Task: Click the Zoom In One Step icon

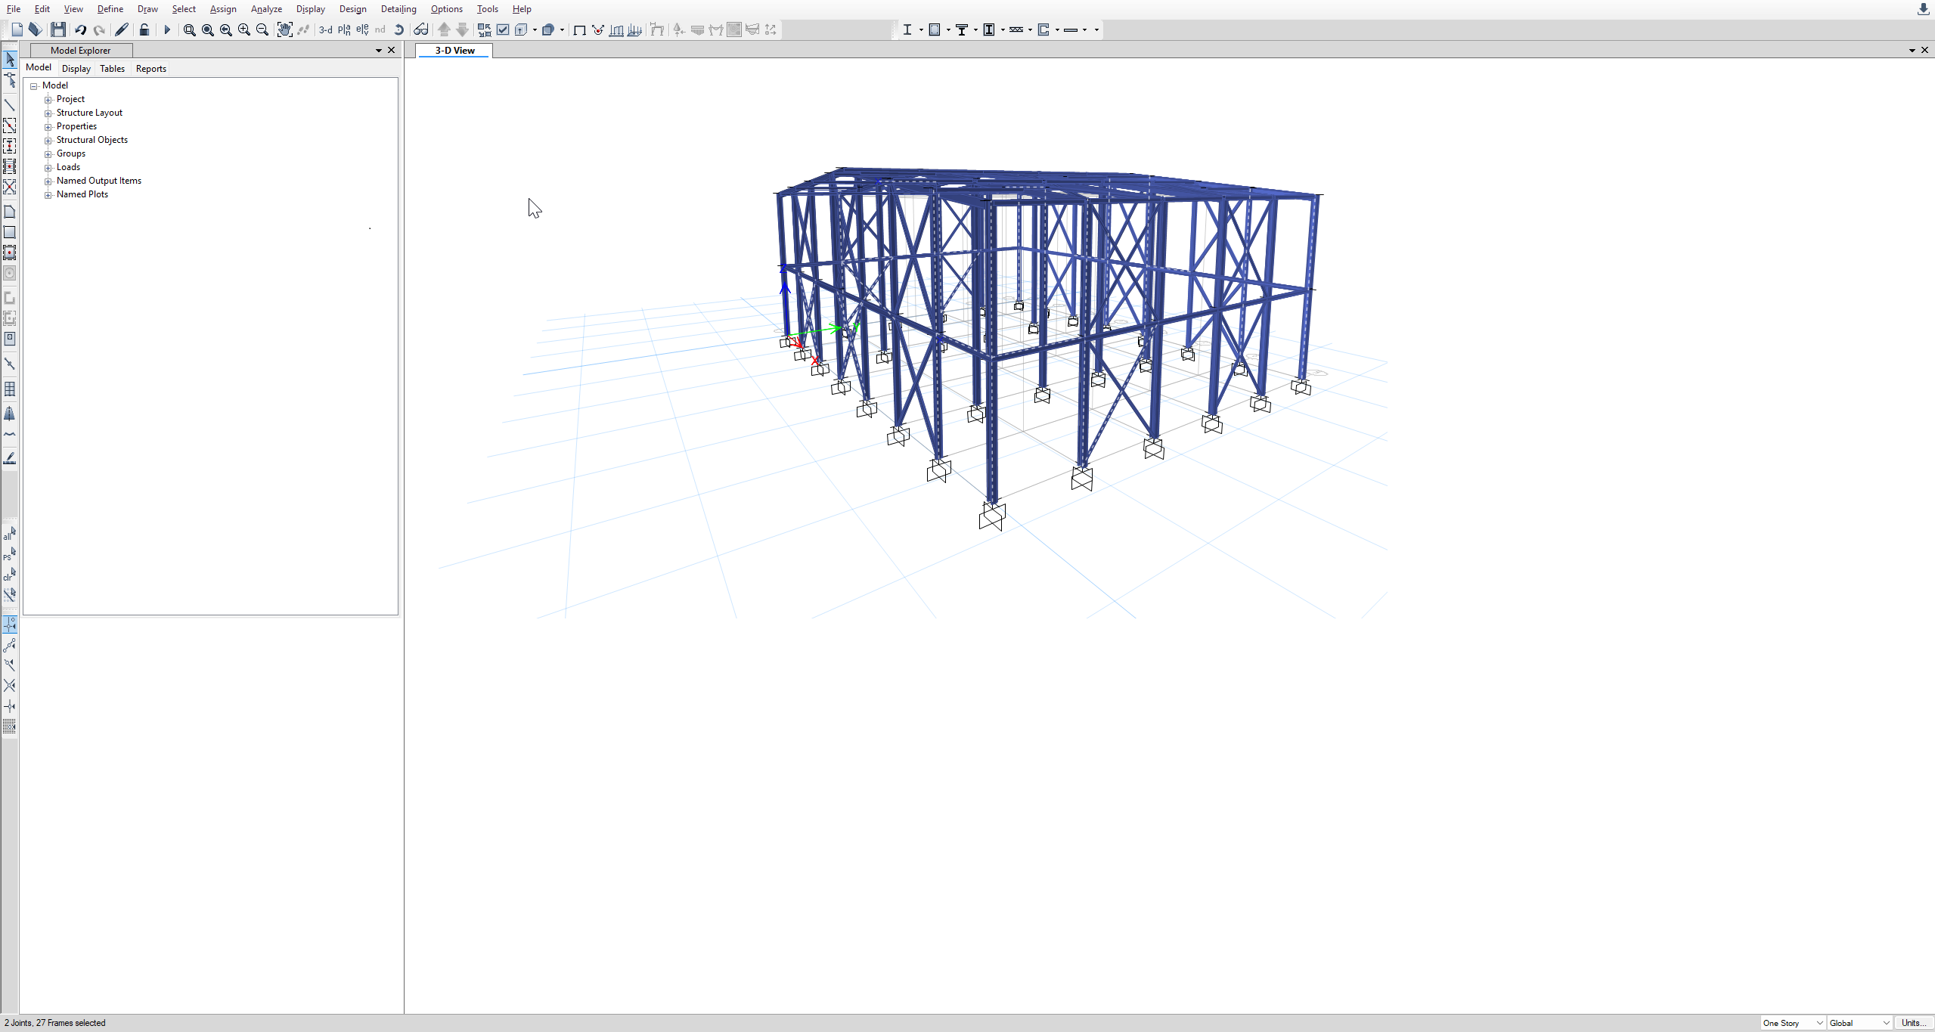Action: click(x=244, y=29)
